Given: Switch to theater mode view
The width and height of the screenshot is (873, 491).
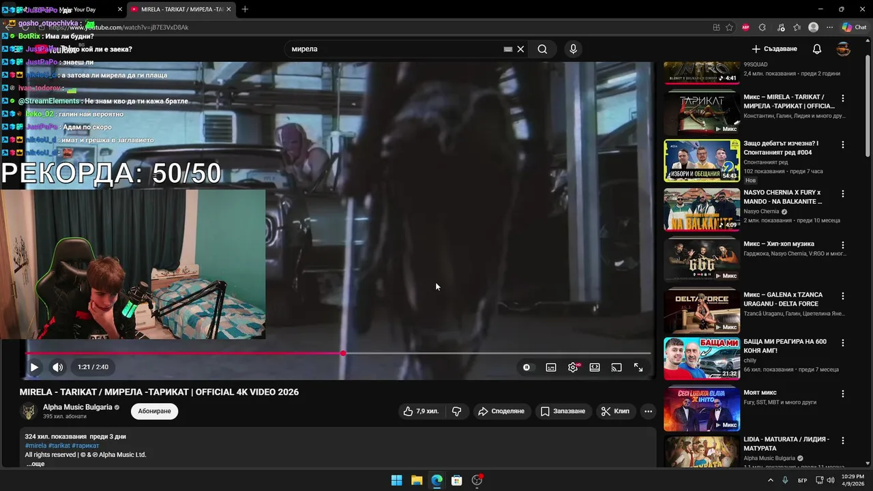Looking at the screenshot, I should click(595, 367).
